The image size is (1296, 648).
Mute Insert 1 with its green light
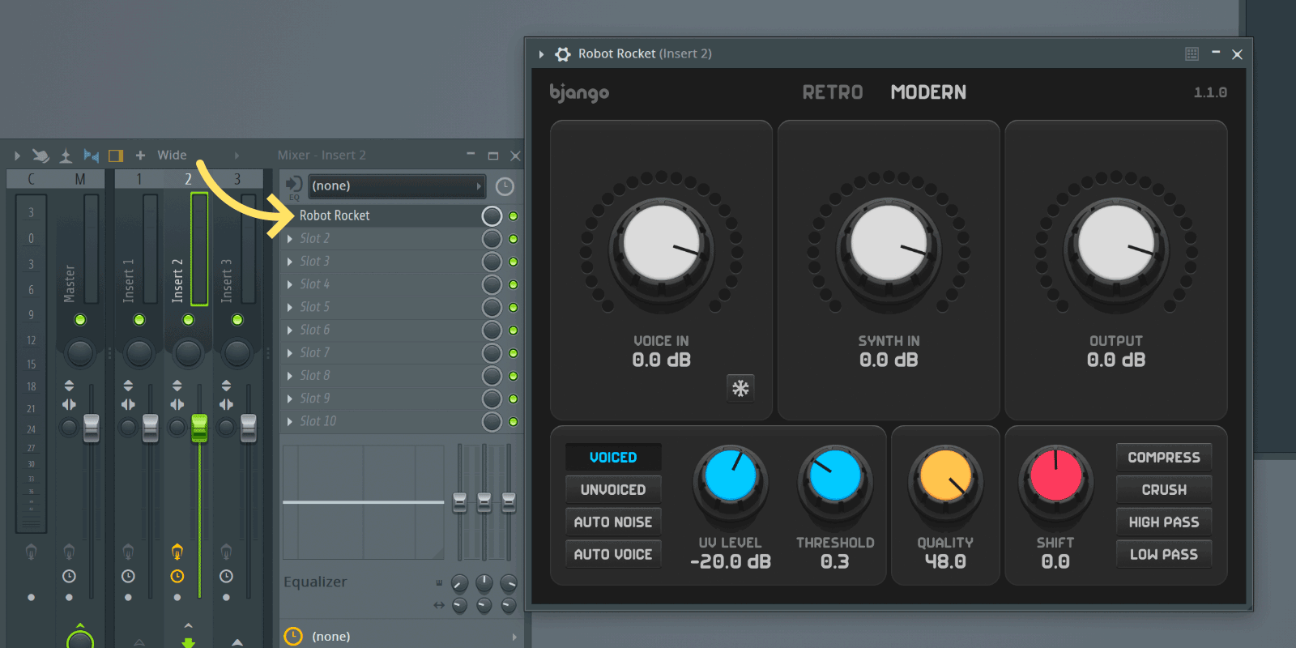(x=139, y=320)
